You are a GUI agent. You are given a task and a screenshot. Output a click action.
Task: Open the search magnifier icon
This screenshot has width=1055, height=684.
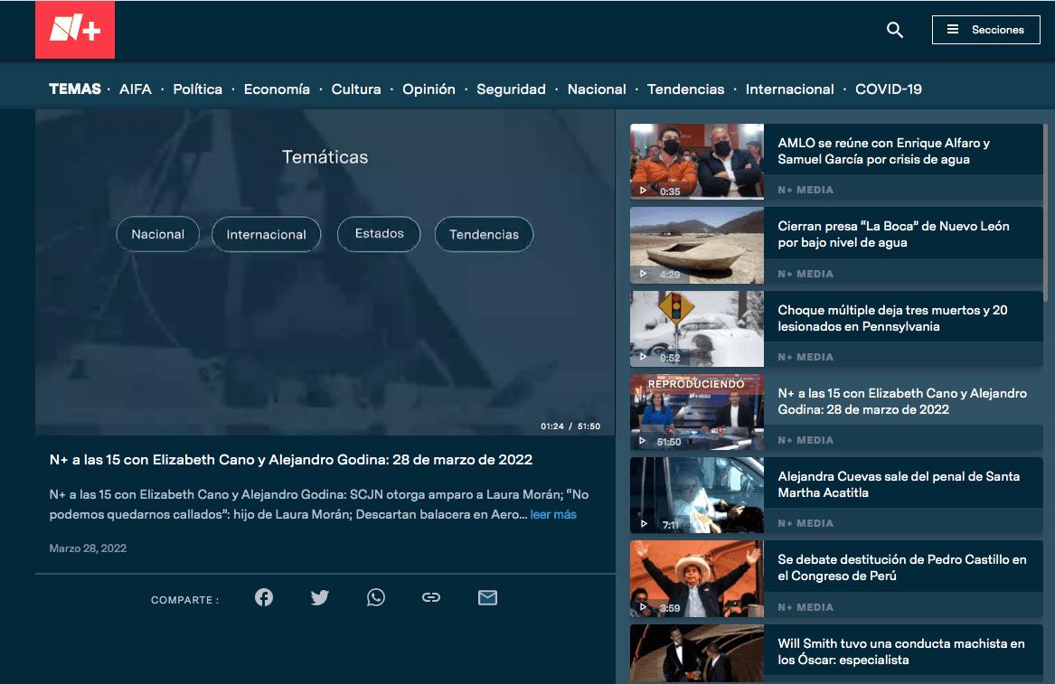(894, 30)
